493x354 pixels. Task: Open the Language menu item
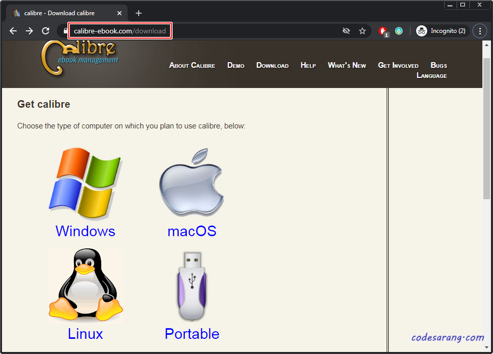(432, 75)
